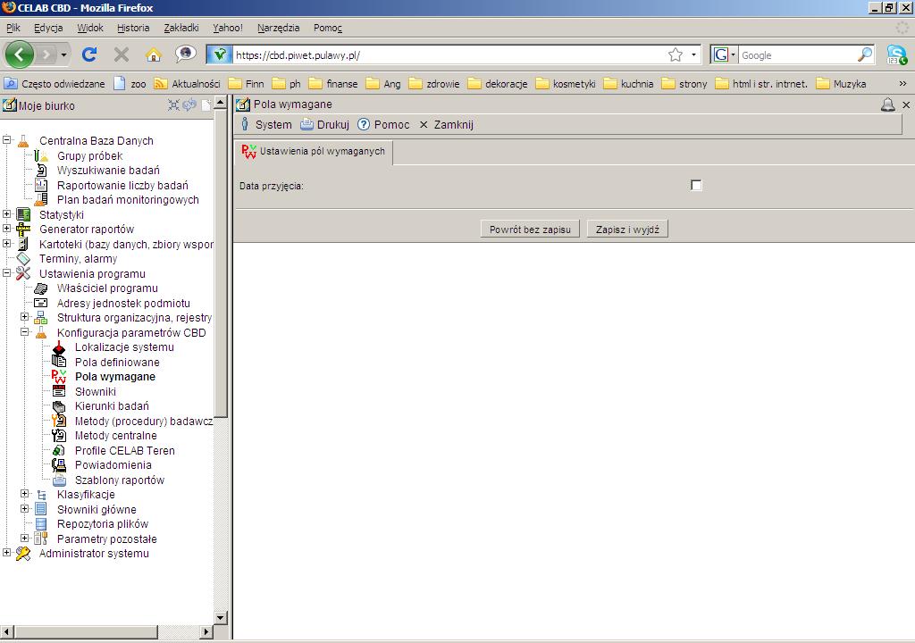The height and width of the screenshot is (643, 915).
Task: Click the Statystyki icon
Action: [x=23, y=214]
